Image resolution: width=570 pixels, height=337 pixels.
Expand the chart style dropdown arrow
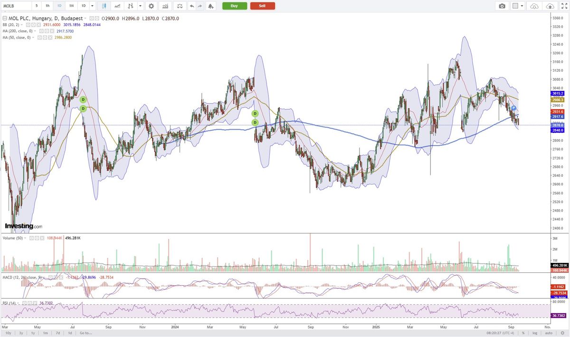[140, 6]
